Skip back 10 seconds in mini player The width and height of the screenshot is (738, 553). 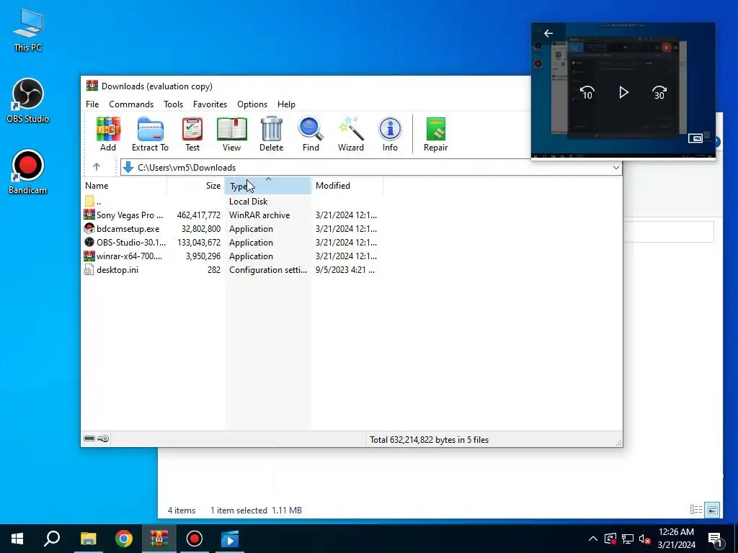point(587,93)
